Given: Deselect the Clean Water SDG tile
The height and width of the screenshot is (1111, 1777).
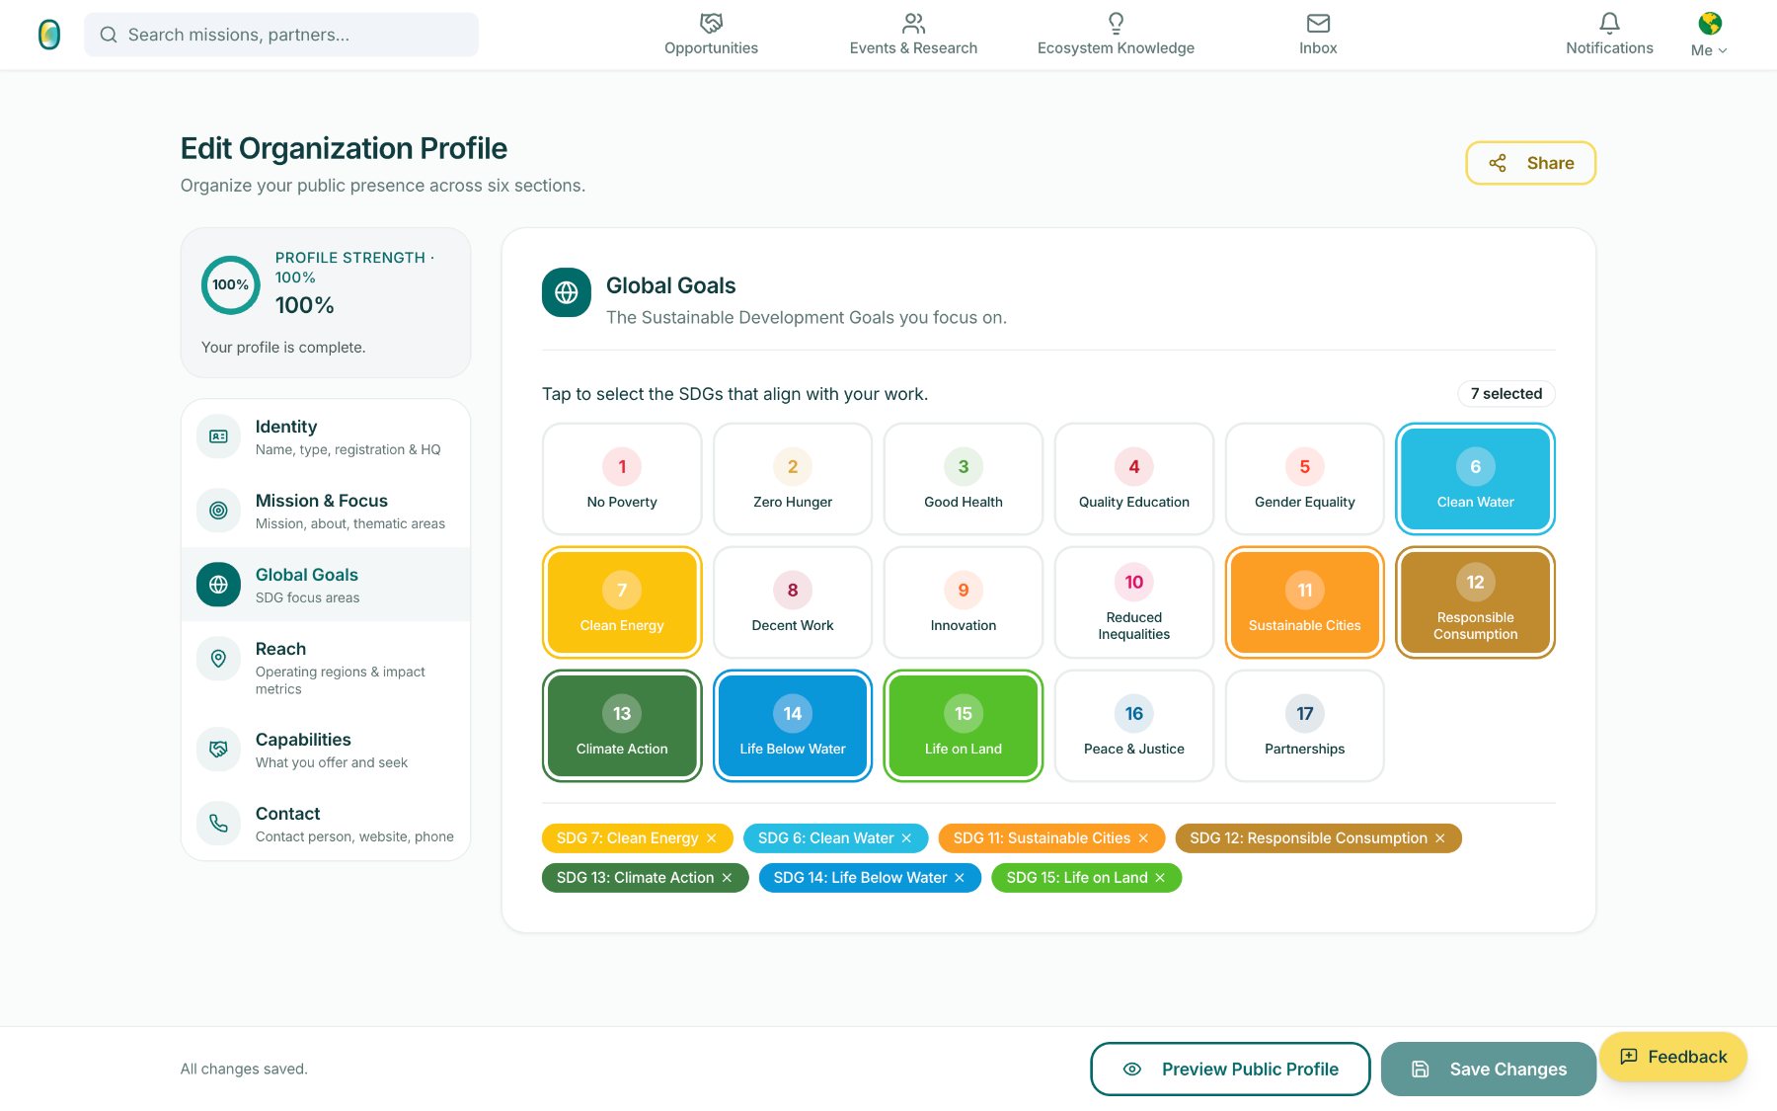Looking at the screenshot, I should [x=1475, y=479].
